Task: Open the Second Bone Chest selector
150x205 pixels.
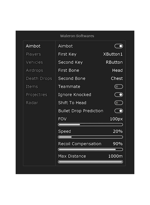Action: pyautogui.click(x=117, y=78)
